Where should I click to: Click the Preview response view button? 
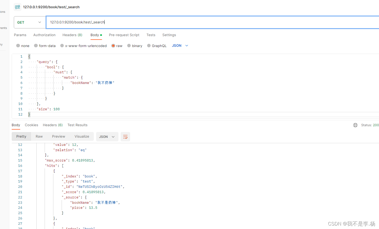[x=58, y=136]
